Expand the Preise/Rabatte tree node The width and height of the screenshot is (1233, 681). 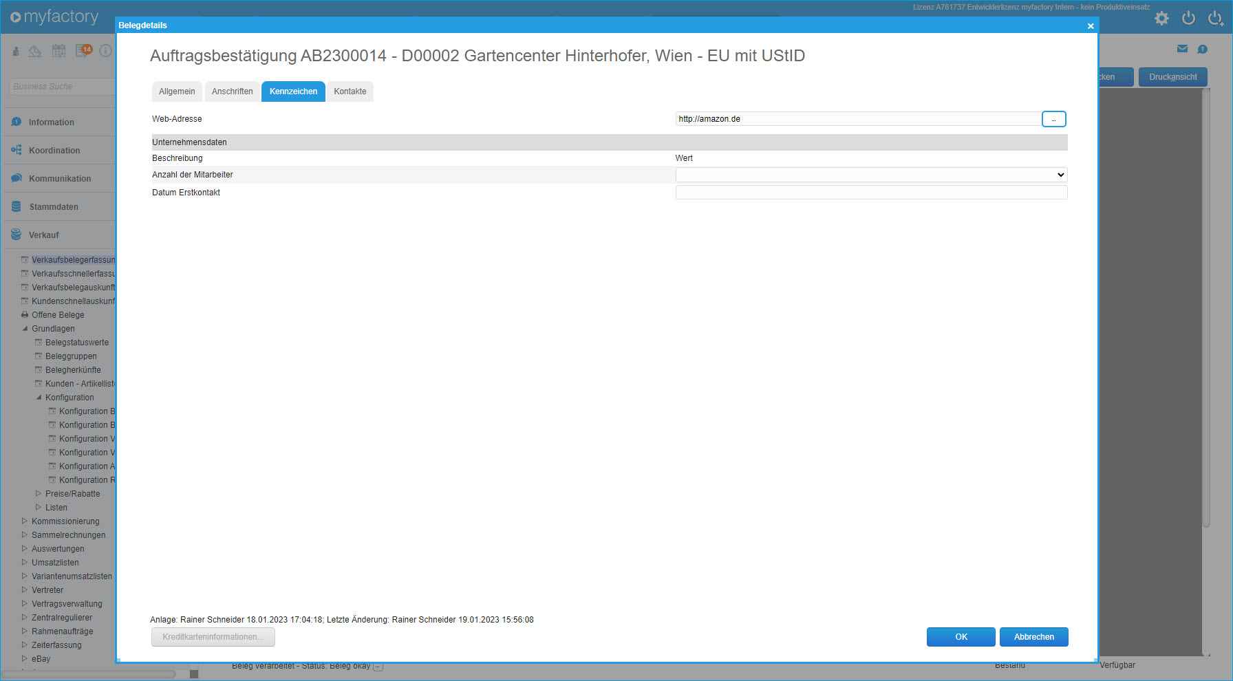[39, 494]
